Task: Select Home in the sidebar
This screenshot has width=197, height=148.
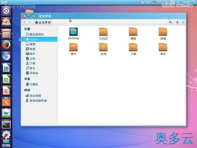Action: 39,39
